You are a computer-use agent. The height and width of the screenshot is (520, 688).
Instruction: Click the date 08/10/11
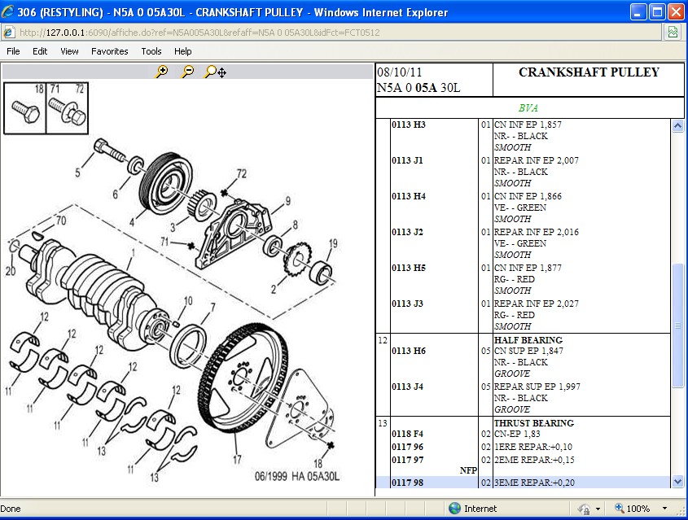point(399,72)
